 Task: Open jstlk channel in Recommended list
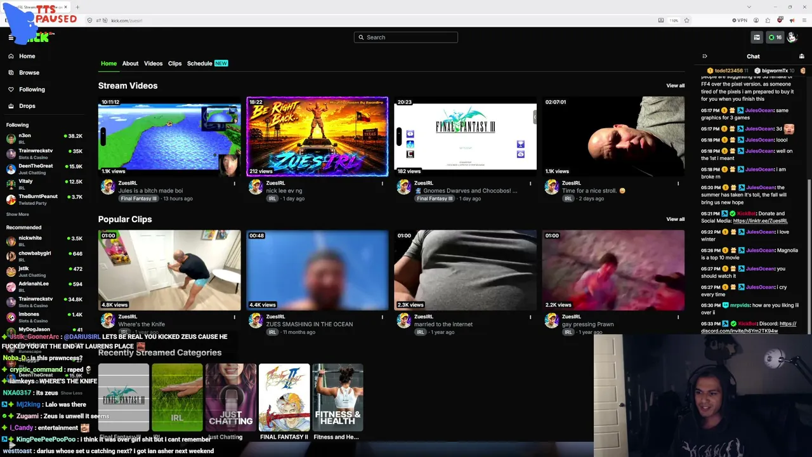tap(44, 271)
